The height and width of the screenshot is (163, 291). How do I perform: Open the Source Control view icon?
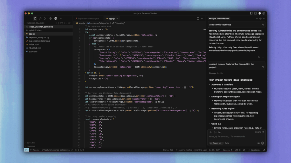coord(45,18)
